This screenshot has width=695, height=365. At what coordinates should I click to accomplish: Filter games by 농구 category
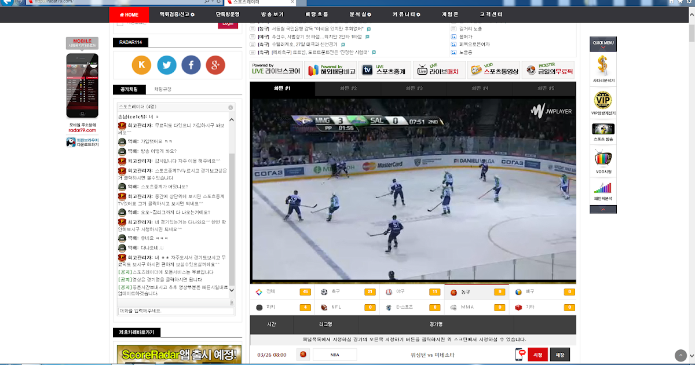(477, 291)
